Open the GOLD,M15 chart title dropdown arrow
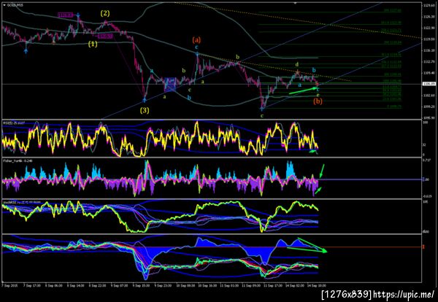This screenshot has width=438, height=302. coord(4,5)
